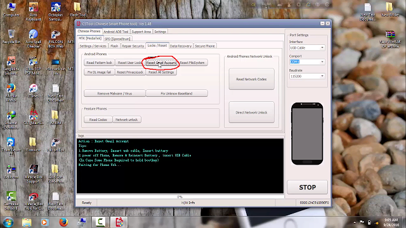This screenshot has width=406, height=228.
Task: Click the Reset All Settings button
Action: coord(161,72)
